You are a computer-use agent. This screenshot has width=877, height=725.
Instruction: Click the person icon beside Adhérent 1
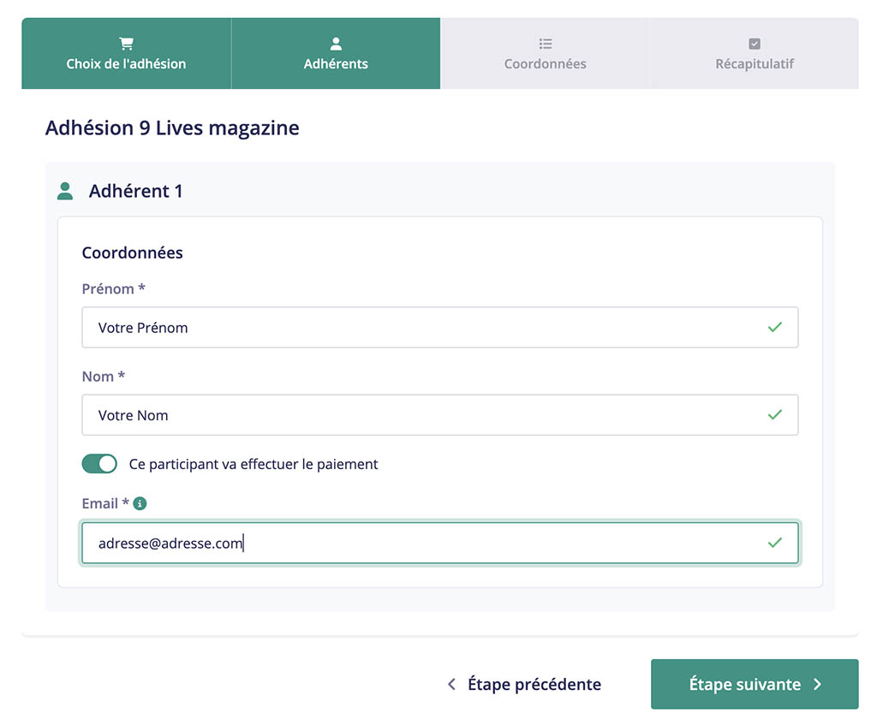(65, 191)
